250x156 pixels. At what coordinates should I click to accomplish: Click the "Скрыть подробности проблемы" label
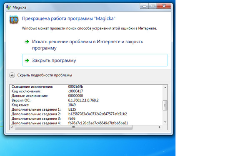45,75
